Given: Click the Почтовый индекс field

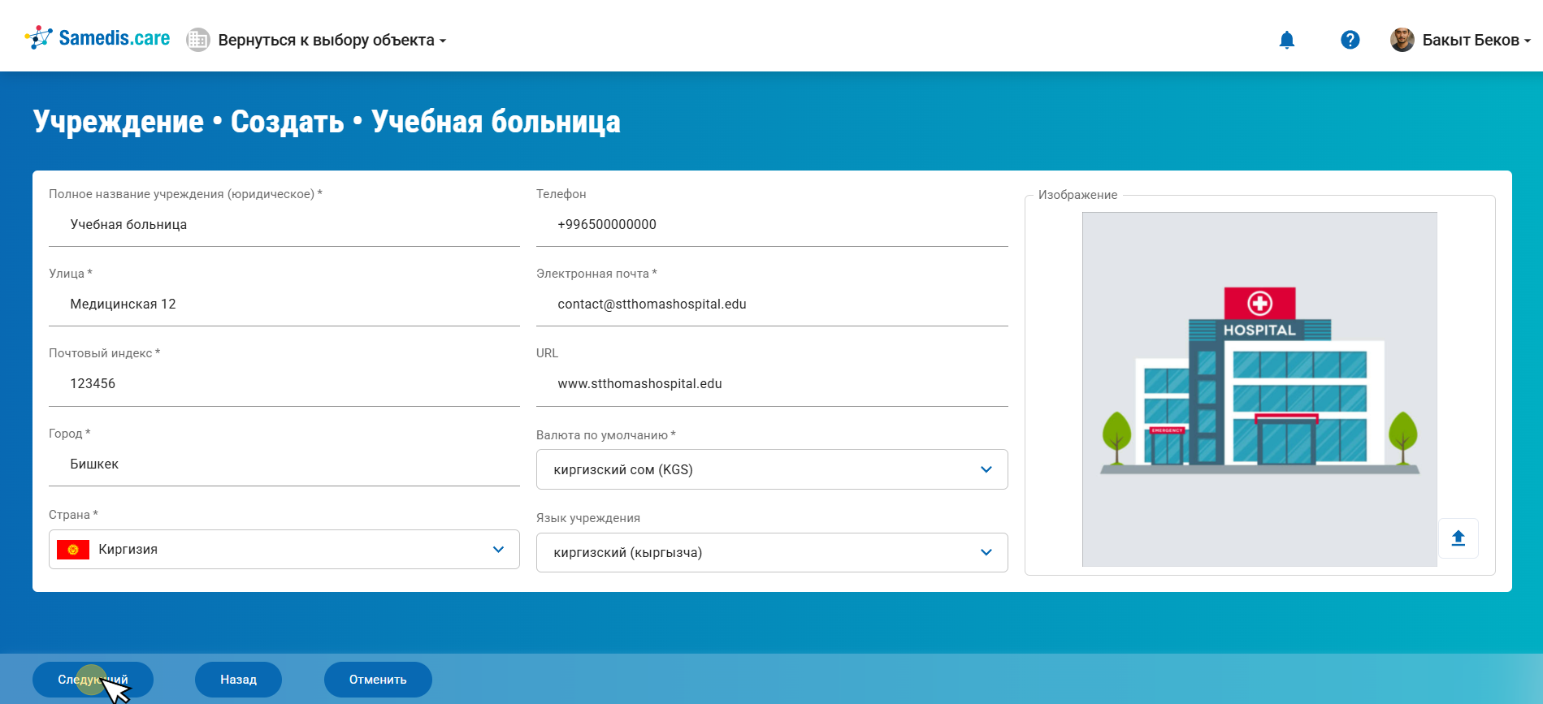Looking at the screenshot, I should coord(284,384).
